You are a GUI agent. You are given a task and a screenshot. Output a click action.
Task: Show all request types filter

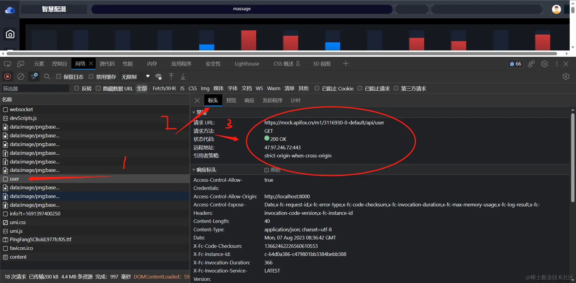pos(142,88)
